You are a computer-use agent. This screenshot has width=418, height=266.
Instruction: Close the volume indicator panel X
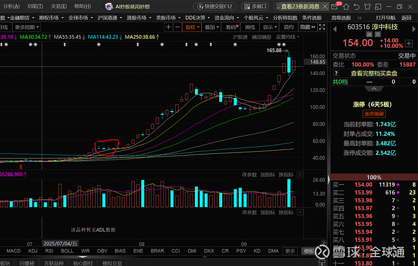[x=300, y=175]
